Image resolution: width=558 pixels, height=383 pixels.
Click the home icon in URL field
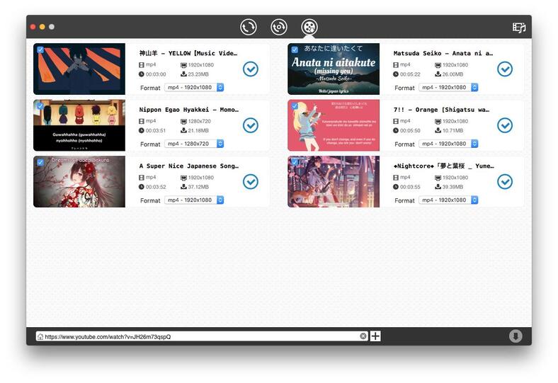[x=40, y=336]
